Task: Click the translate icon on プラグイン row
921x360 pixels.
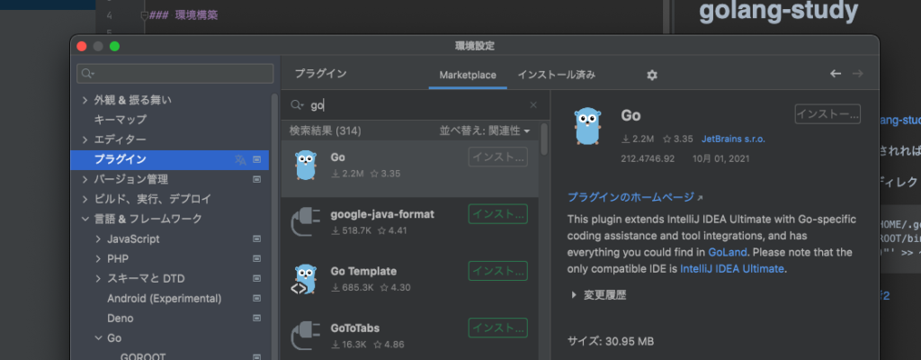Action: tap(239, 159)
